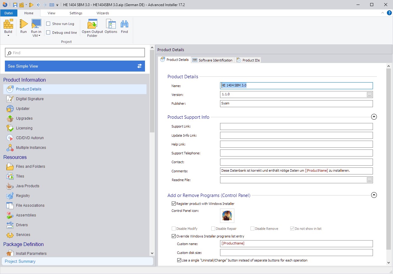Click the Run in VM icon
This screenshot has width=393, height=274.
point(36,24)
